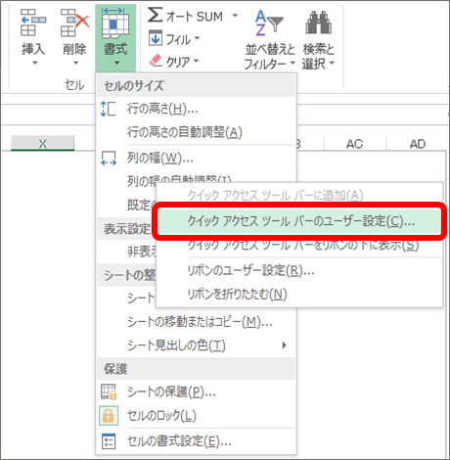The image size is (450, 460).
Task: Click the column width icon beside 列の幅(W)
Action: point(109,159)
